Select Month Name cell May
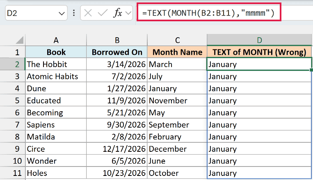The width and height of the screenshot is (313, 180). [x=177, y=112]
